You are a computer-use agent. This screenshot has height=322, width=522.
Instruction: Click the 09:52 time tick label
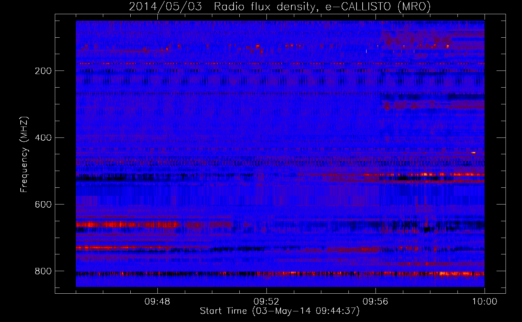266,302
